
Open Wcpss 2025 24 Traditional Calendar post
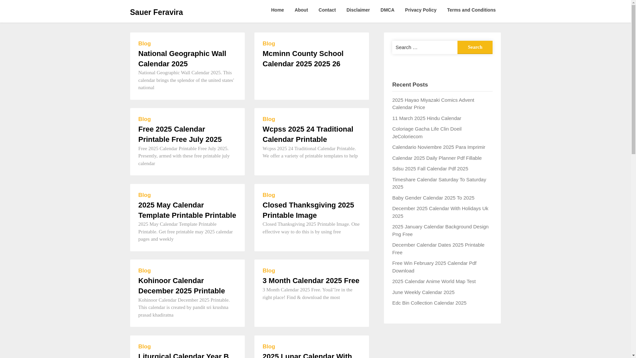coord(308,134)
